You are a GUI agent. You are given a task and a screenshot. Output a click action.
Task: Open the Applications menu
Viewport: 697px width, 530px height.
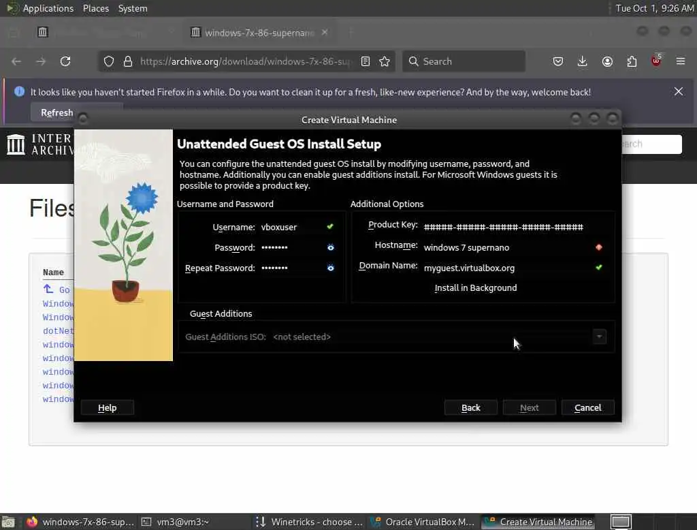click(48, 8)
